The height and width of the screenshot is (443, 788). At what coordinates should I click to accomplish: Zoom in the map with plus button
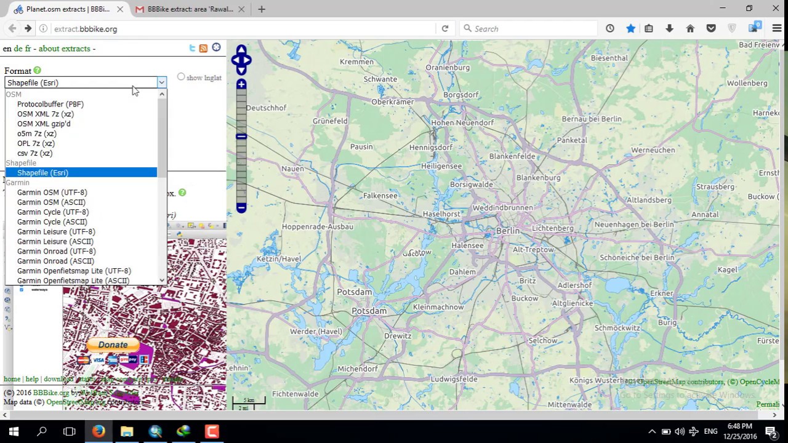(241, 84)
